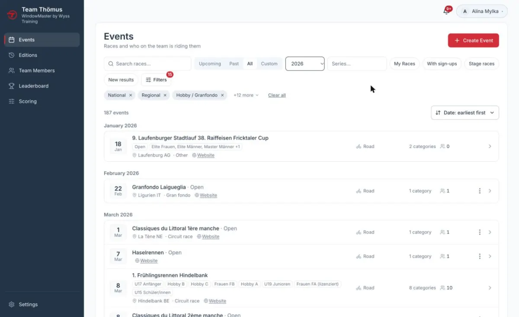Remove the National filter chip
This screenshot has width=519, height=317.
(131, 95)
